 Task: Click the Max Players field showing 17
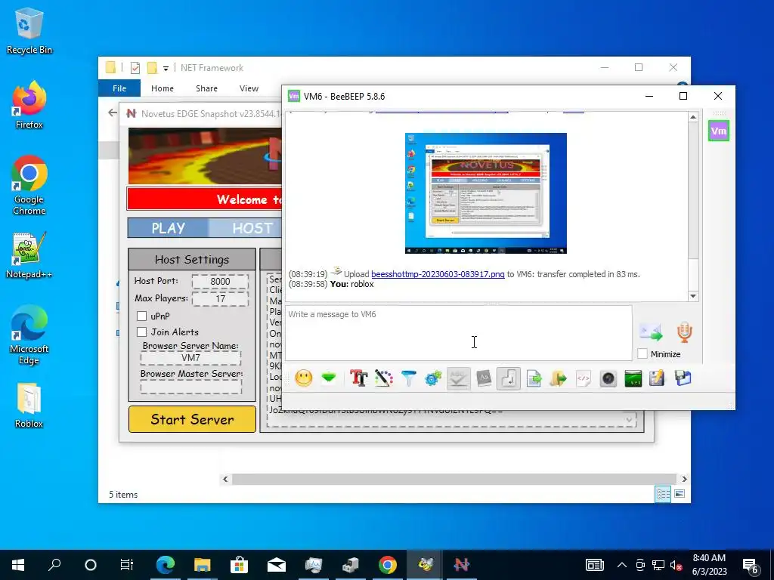coord(220,299)
